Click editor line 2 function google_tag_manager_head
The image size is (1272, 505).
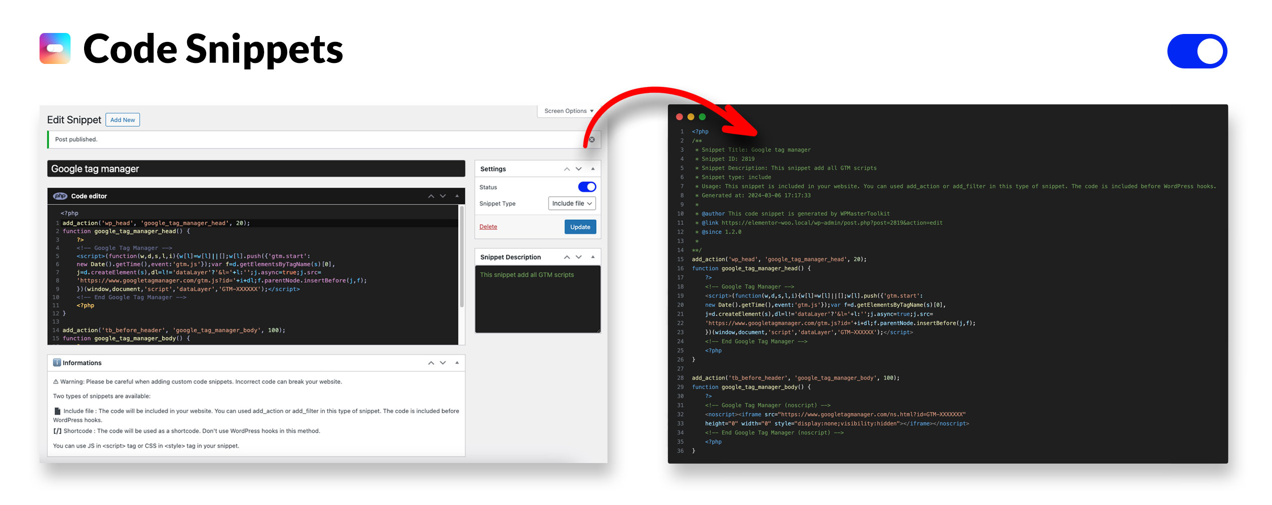pyautogui.click(x=126, y=231)
